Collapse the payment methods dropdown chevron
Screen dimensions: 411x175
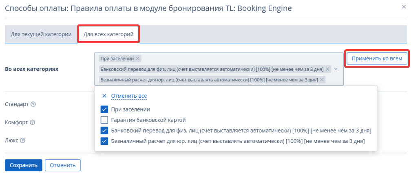[x=336, y=69]
